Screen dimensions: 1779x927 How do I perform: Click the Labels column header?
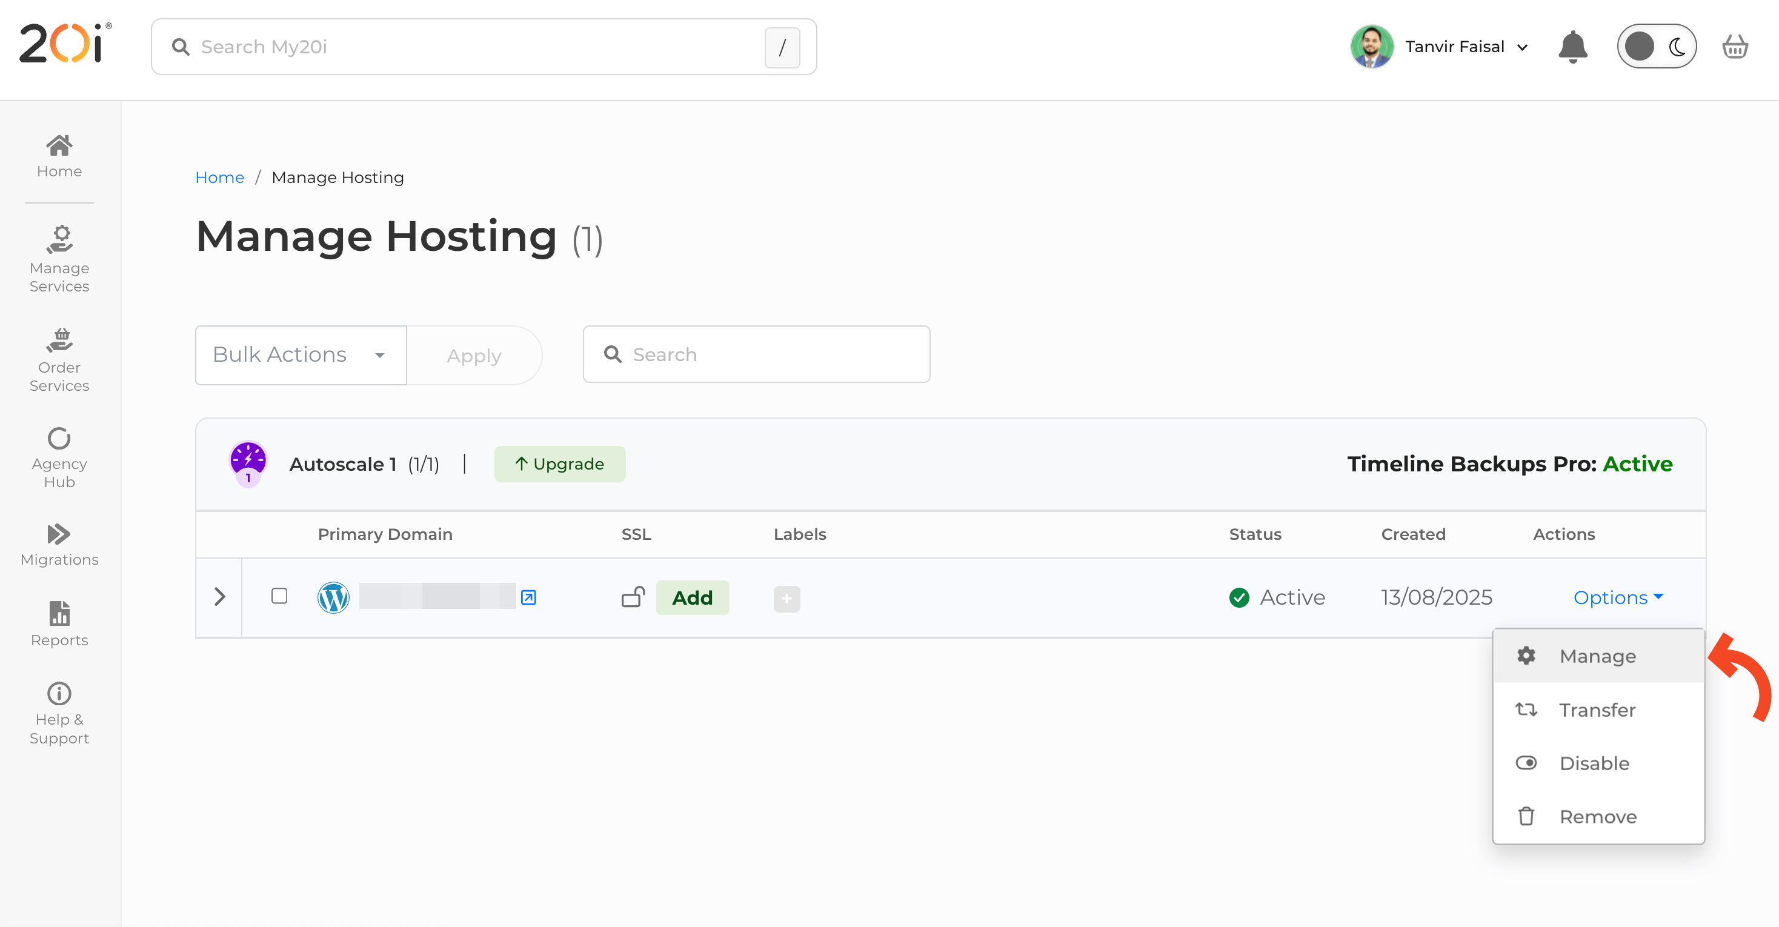[x=800, y=534]
